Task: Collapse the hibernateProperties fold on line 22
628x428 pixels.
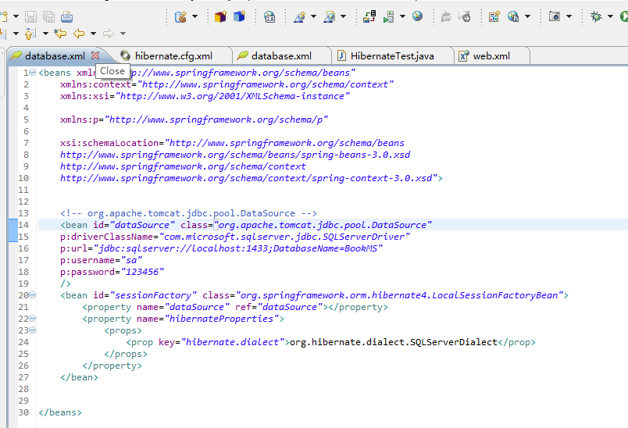Action: pyautogui.click(x=33, y=319)
